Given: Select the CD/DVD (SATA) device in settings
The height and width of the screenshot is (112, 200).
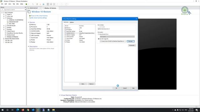Looking at the screenshot, I should (x=80, y=33).
